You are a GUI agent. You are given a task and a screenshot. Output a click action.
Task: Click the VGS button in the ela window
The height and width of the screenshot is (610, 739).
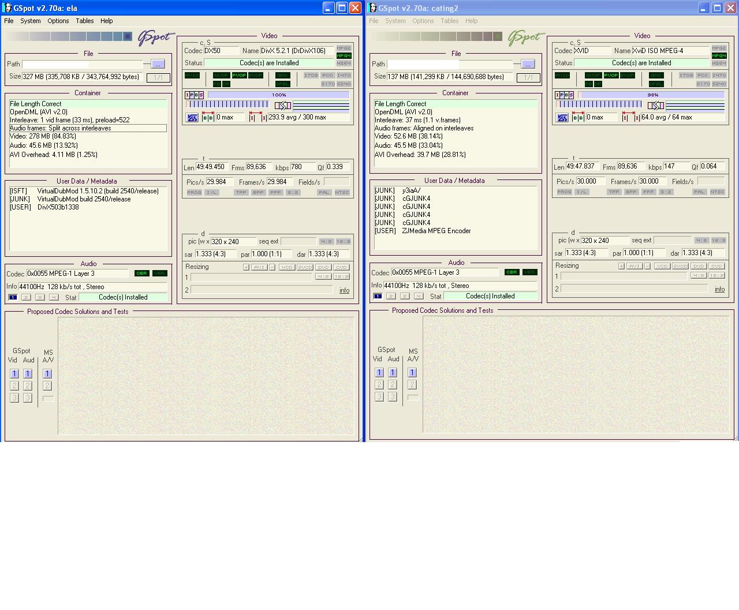point(192,118)
